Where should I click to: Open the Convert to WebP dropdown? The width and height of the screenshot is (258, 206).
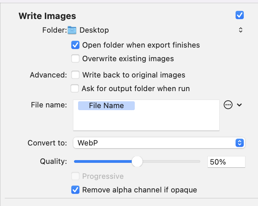(x=159, y=143)
